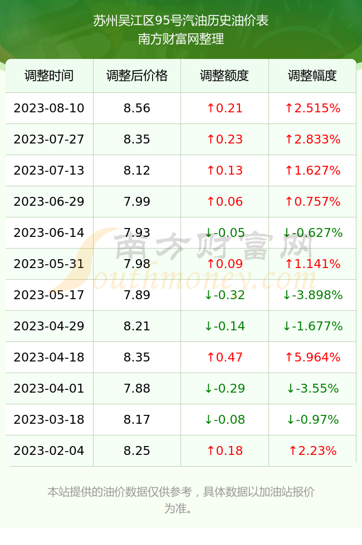Click the 南方财富网整理 subtitle text
362x545 pixels.
point(180,39)
